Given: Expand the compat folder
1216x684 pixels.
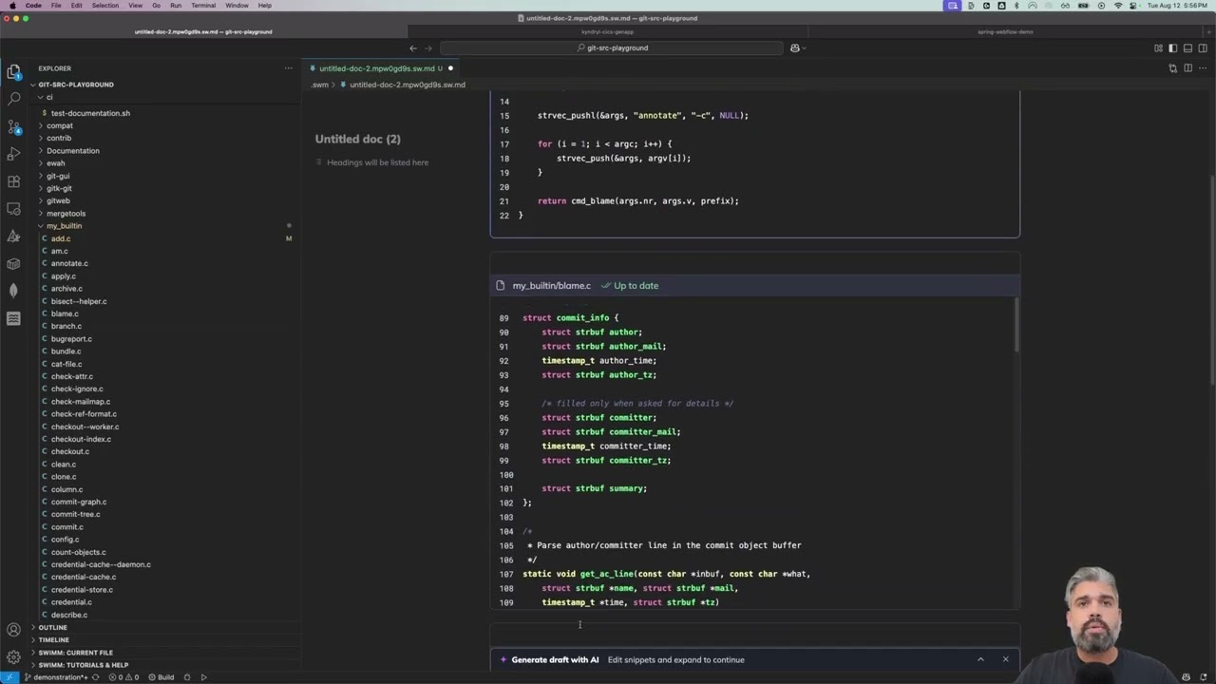Looking at the screenshot, I should 59,125.
